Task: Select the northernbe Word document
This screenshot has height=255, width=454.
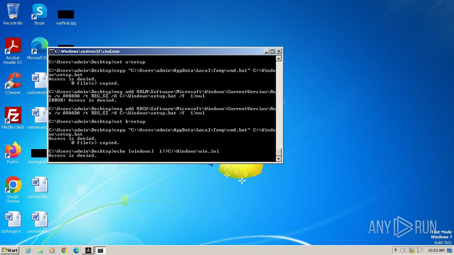Action: coord(39,188)
